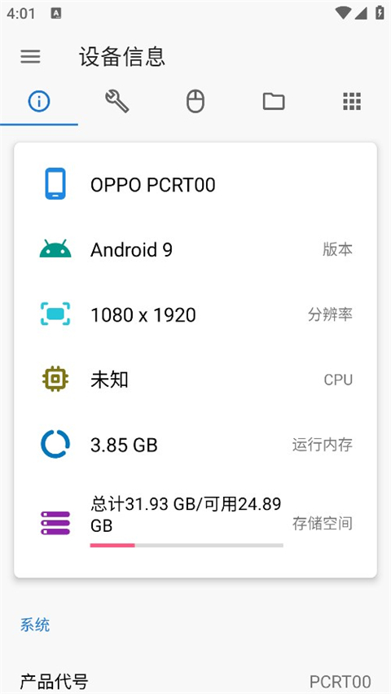Tap the RAM circular ring icon
Screen dimensions: 391x694
pos(55,444)
